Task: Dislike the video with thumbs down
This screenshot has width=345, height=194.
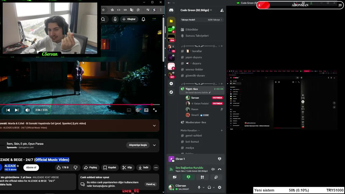Action: click(x=75, y=167)
